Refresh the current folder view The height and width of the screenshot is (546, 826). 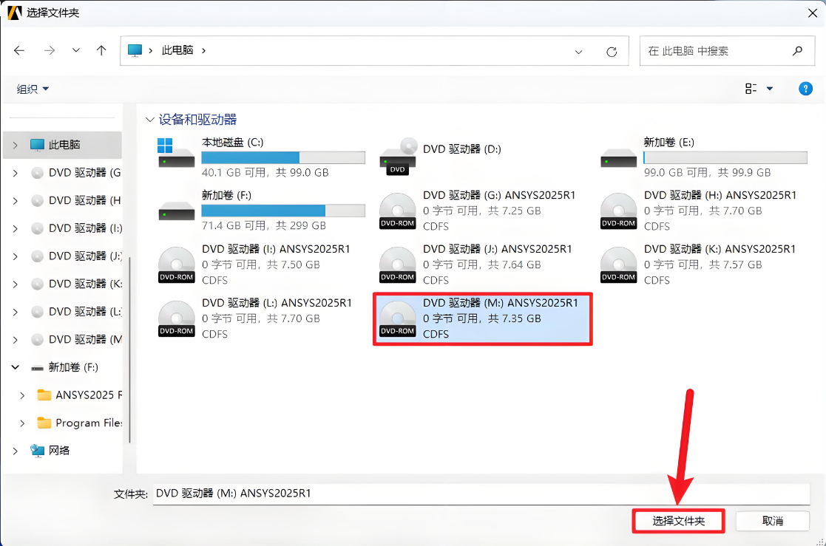pos(612,52)
